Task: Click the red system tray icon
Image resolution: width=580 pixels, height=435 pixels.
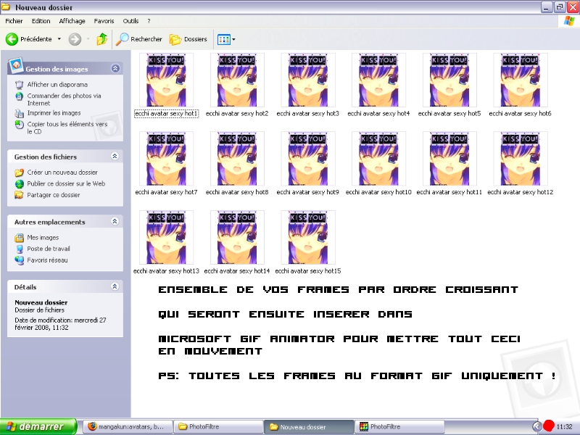Action: (x=549, y=426)
